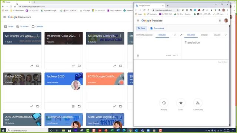Select the Text translation mode
The image size is (237, 133).
141,28
